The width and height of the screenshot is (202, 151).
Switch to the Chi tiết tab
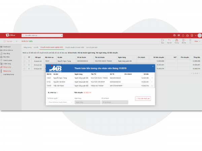click(36, 47)
